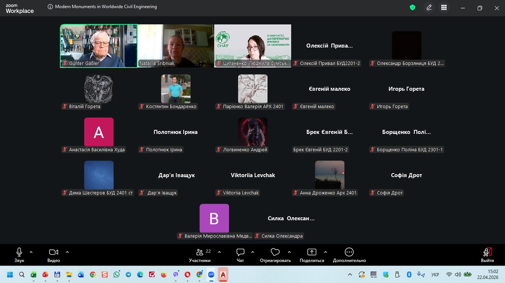Show meeting info icon beside title
Screen dimensions: 505x283
[50, 7]
